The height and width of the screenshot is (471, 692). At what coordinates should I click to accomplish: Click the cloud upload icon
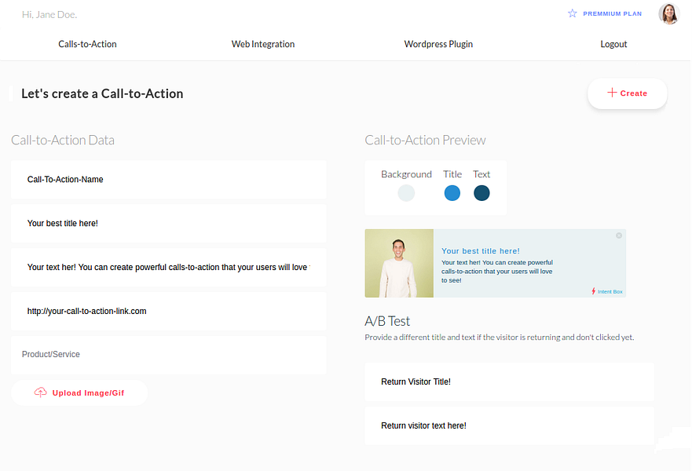pyautogui.click(x=41, y=392)
